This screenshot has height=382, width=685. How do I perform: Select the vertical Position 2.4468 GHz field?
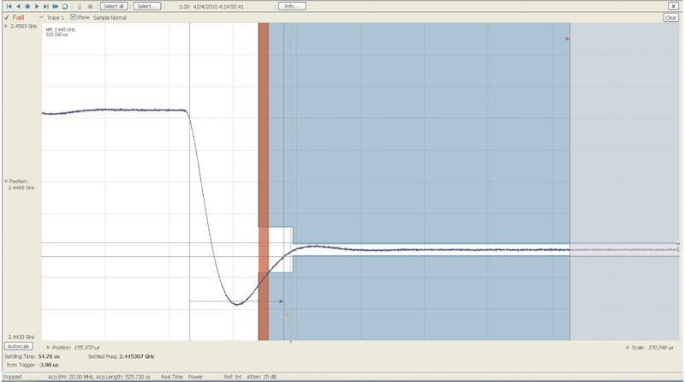(21, 187)
